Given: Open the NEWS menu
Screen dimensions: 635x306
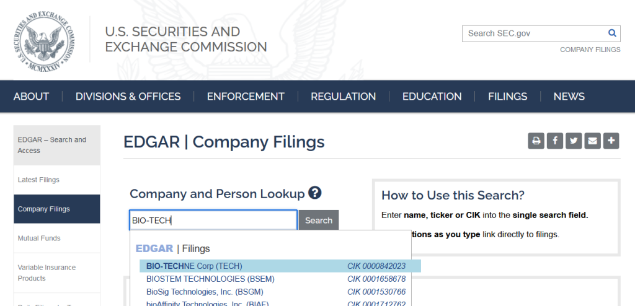Looking at the screenshot, I should [x=569, y=97].
